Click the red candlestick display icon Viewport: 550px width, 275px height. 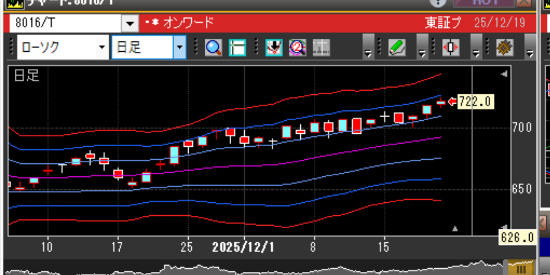point(451,47)
